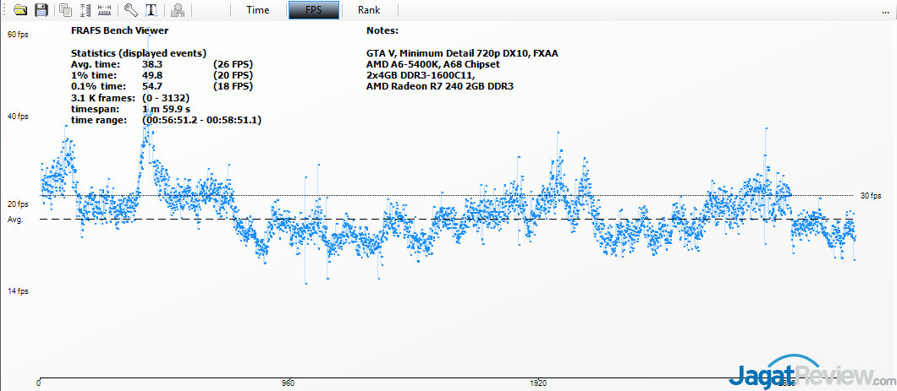Switch to the Rank view
The height and width of the screenshot is (391, 897).
coord(369,10)
